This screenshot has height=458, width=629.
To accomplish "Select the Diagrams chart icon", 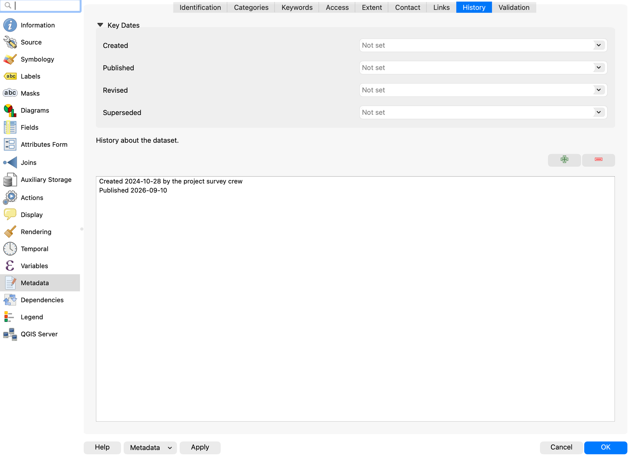I will tap(10, 110).
